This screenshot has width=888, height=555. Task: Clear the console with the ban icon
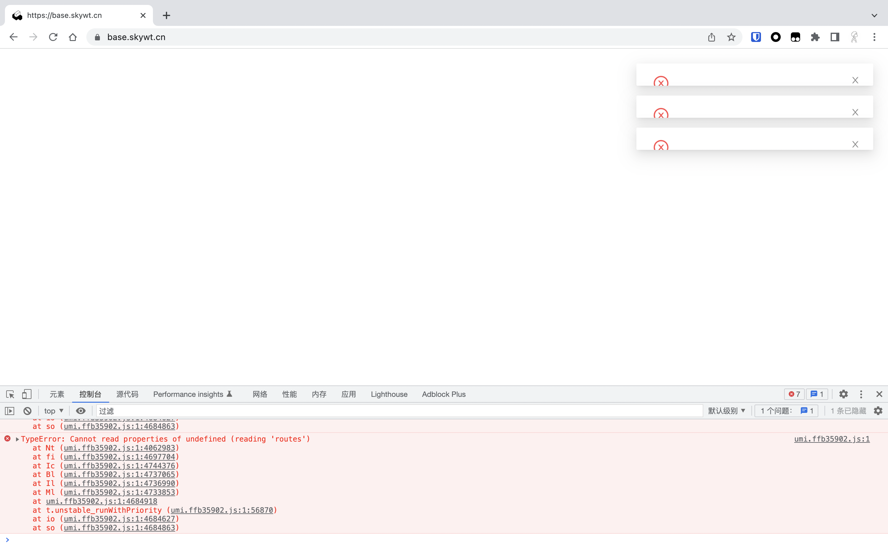27,411
